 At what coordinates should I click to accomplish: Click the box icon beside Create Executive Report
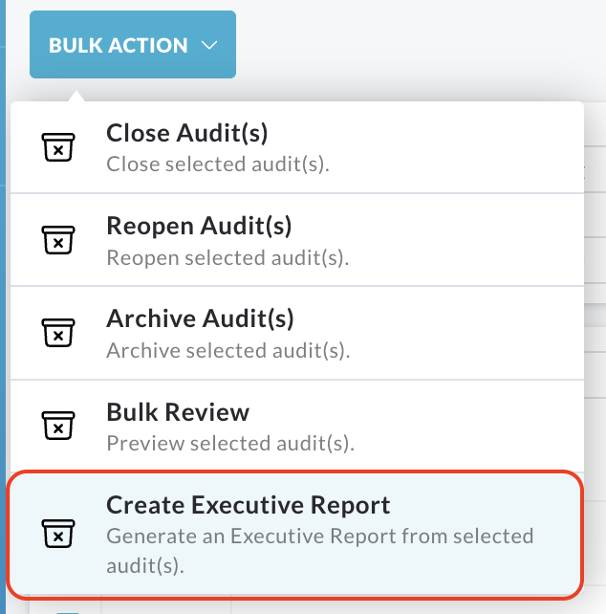[x=58, y=534]
